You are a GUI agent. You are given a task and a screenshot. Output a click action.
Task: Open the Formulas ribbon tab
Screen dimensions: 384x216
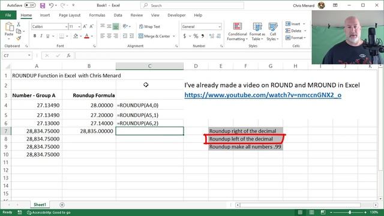click(97, 15)
